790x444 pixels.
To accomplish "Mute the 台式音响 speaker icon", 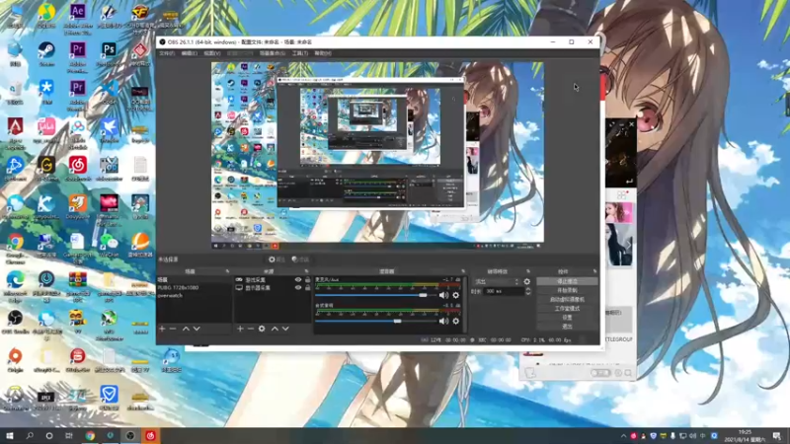I will (x=443, y=322).
